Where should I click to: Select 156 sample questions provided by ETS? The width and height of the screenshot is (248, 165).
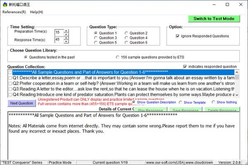(x=118, y=57)
